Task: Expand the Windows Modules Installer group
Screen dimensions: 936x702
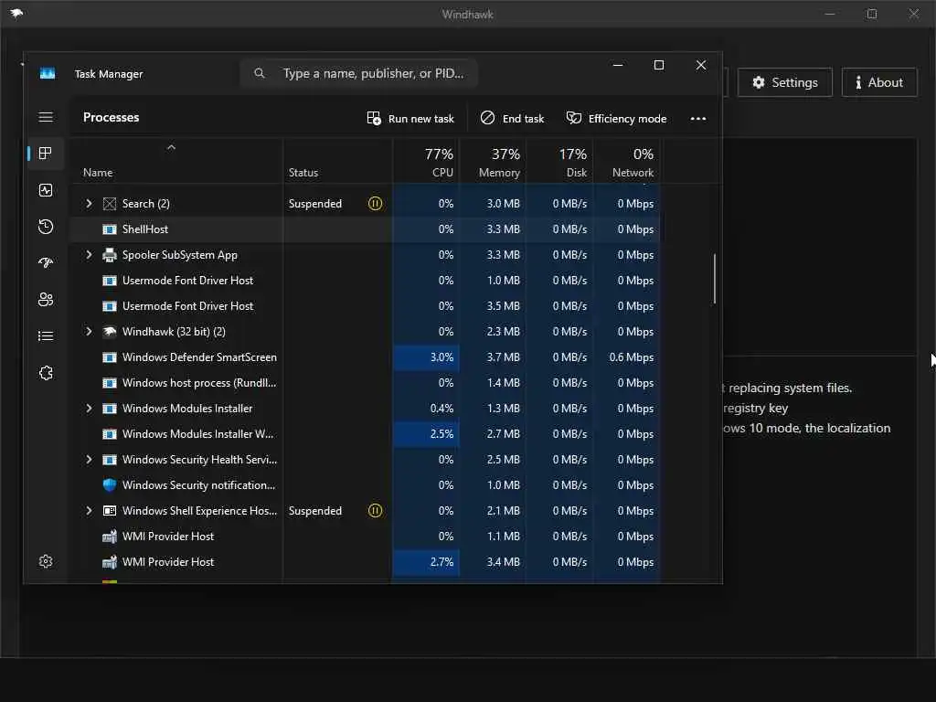Action: pyautogui.click(x=89, y=409)
